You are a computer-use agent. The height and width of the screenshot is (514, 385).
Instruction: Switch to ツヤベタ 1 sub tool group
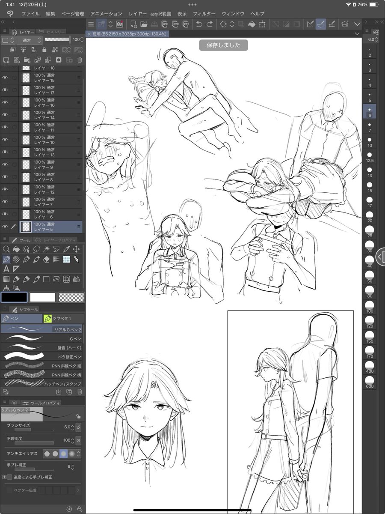coord(63,319)
